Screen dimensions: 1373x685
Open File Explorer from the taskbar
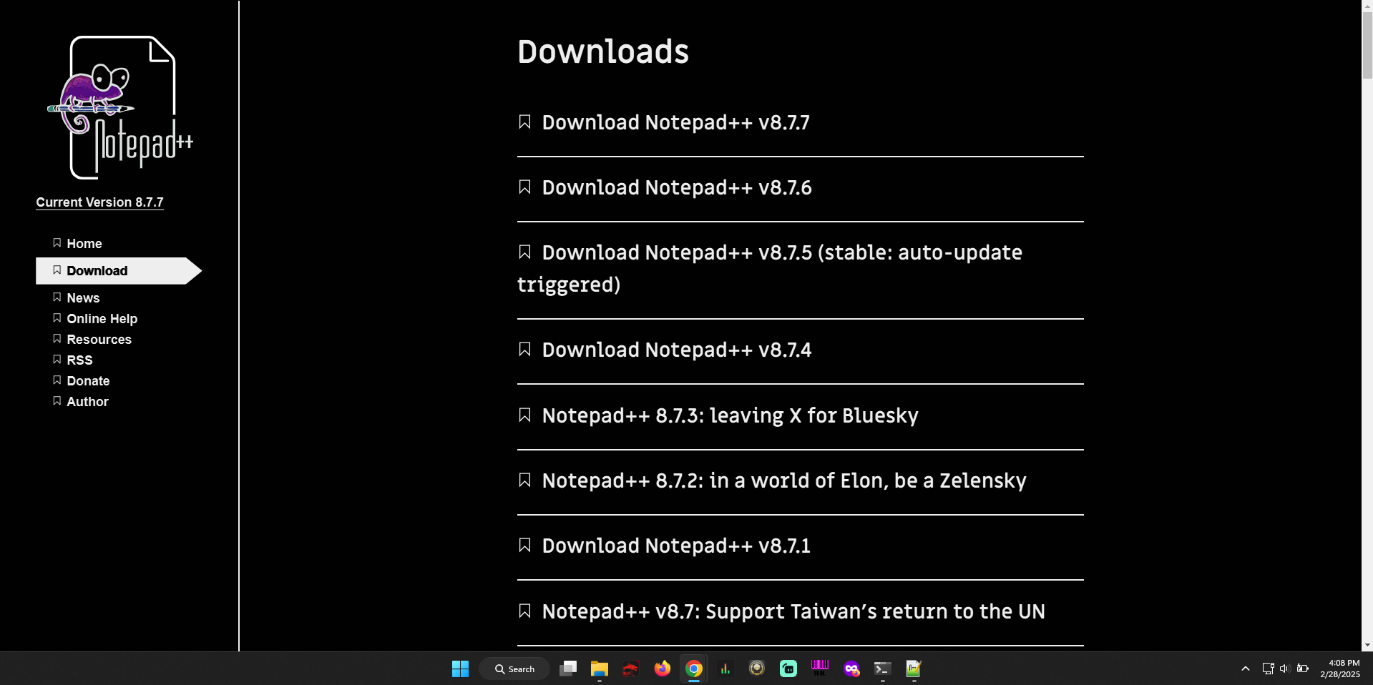600,669
